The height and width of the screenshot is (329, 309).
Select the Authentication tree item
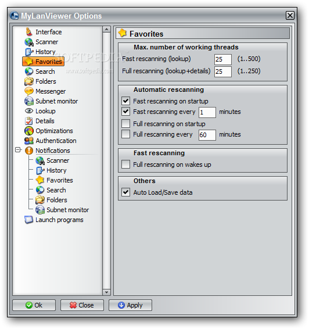[x=56, y=141]
